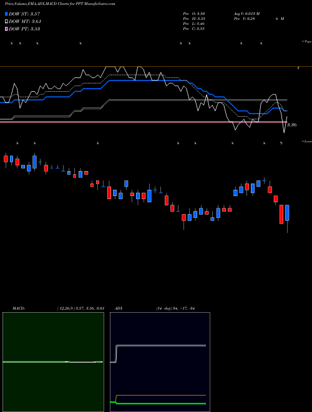Click the 3.36 price label on chart
This screenshot has height=412, width=312.
click(x=291, y=125)
